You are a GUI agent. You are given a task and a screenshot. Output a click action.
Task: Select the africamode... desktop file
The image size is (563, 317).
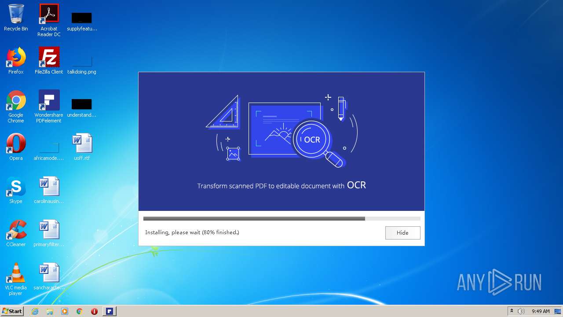49,150
